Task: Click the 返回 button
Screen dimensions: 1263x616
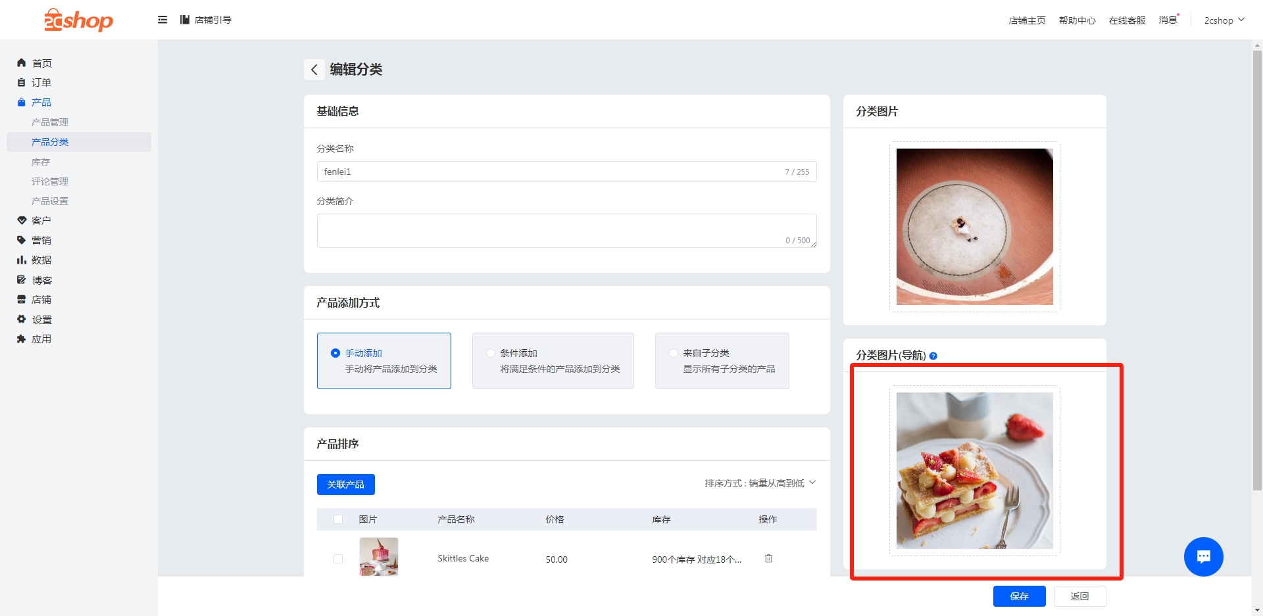Action: 1080,596
